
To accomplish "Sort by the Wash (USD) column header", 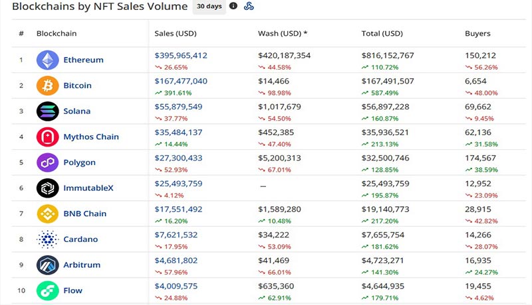I will (283, 33).
